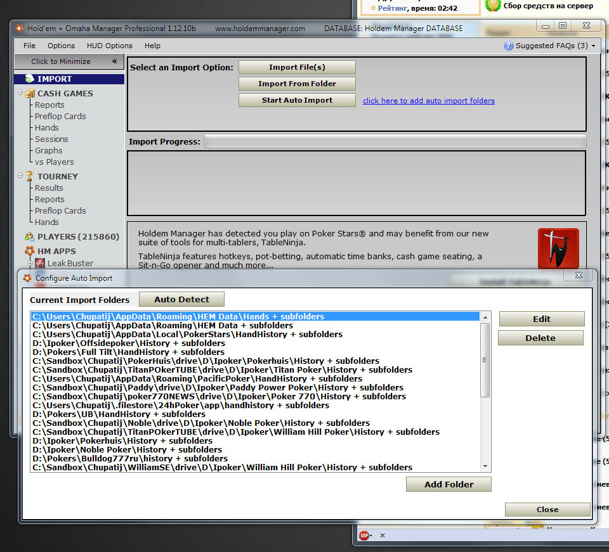This screenshot has width=609, height=552.
Task: Click the Players group icon
Action: tap(30, 236)
